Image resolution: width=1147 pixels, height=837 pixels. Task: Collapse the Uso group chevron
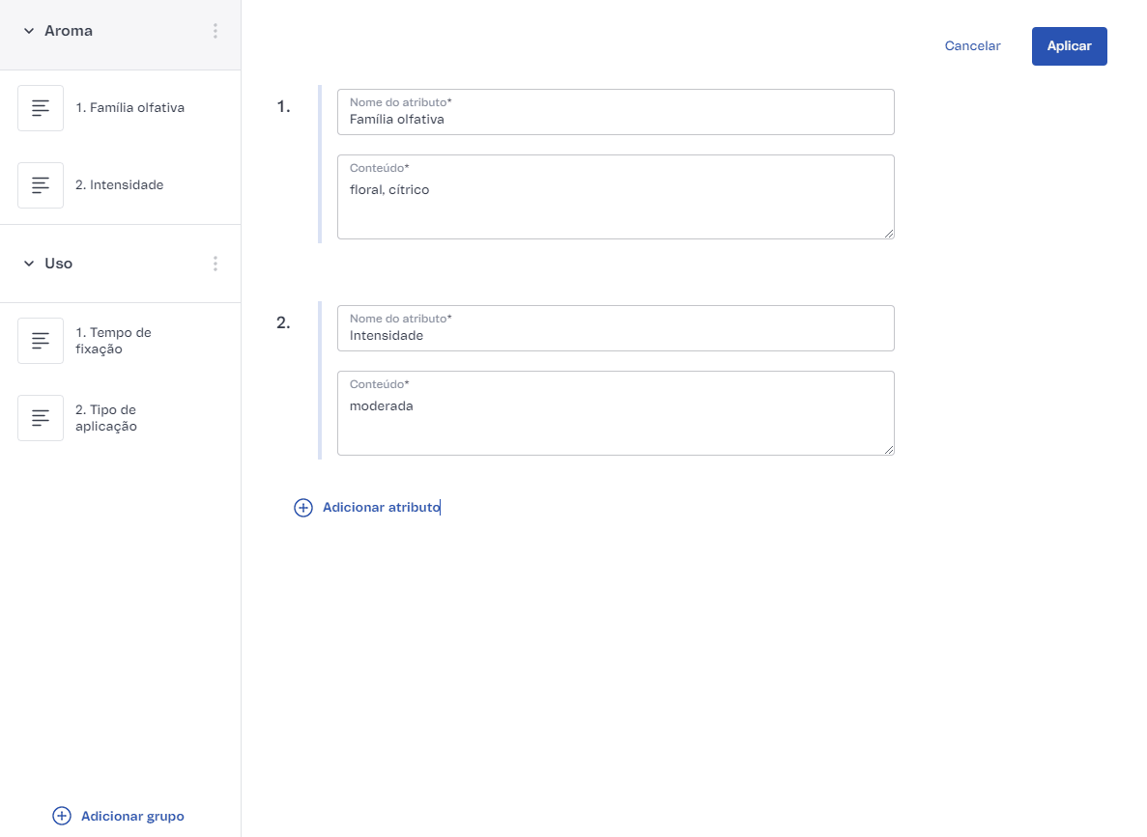[x=29, y=264]
